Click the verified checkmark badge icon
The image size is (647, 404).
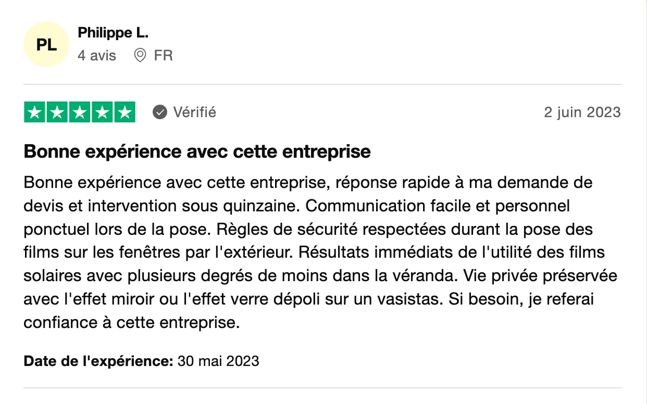coord(159,112)
